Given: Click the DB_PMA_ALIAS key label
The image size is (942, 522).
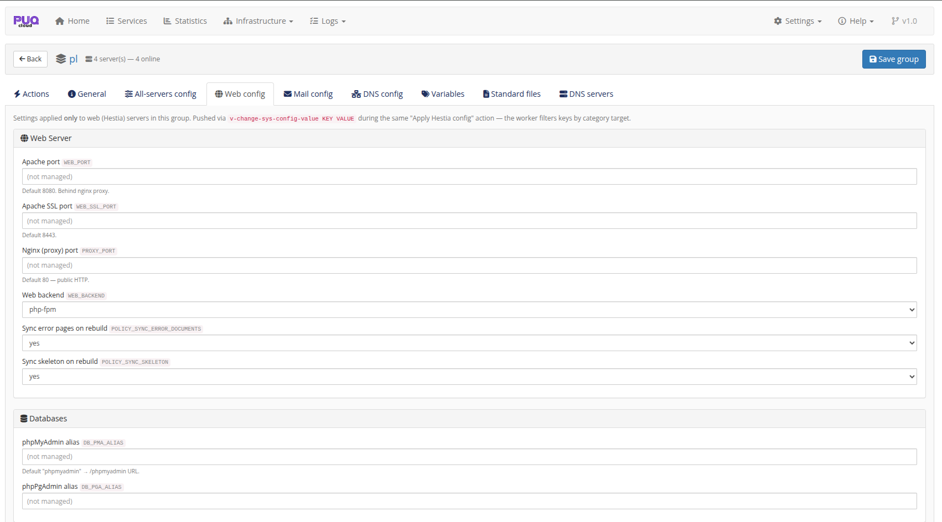Looking at the screenshot, I should (103, 443).
